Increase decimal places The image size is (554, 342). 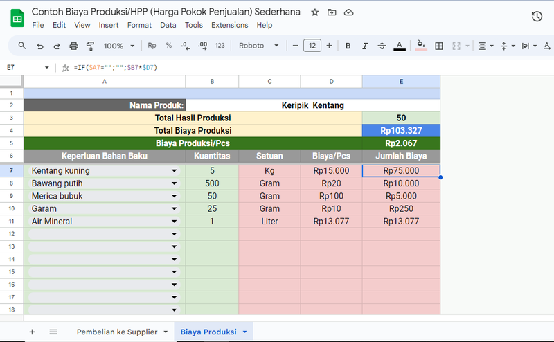pos(203,46)
